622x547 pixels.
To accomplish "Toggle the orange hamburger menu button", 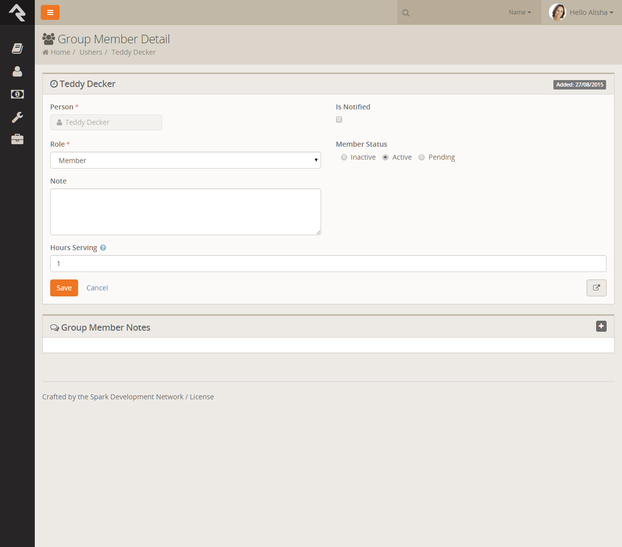I will point(50,12).
